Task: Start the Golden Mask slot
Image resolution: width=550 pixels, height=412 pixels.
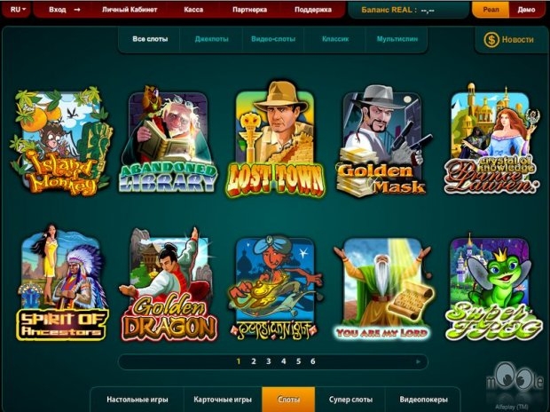Action: coord(382,140)
